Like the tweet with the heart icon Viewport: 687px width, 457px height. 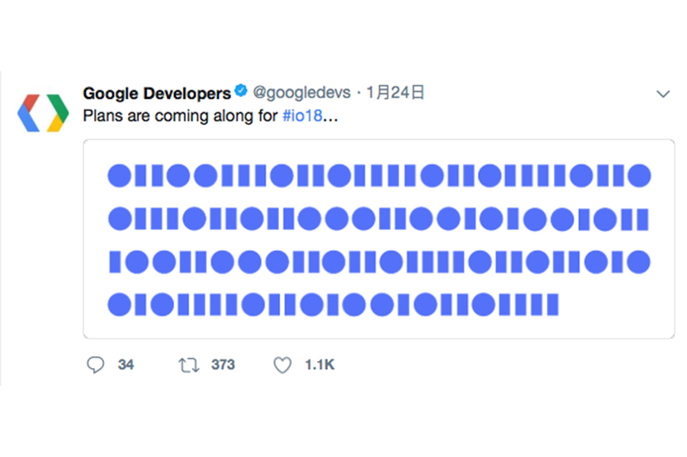[x=283, y=365]
